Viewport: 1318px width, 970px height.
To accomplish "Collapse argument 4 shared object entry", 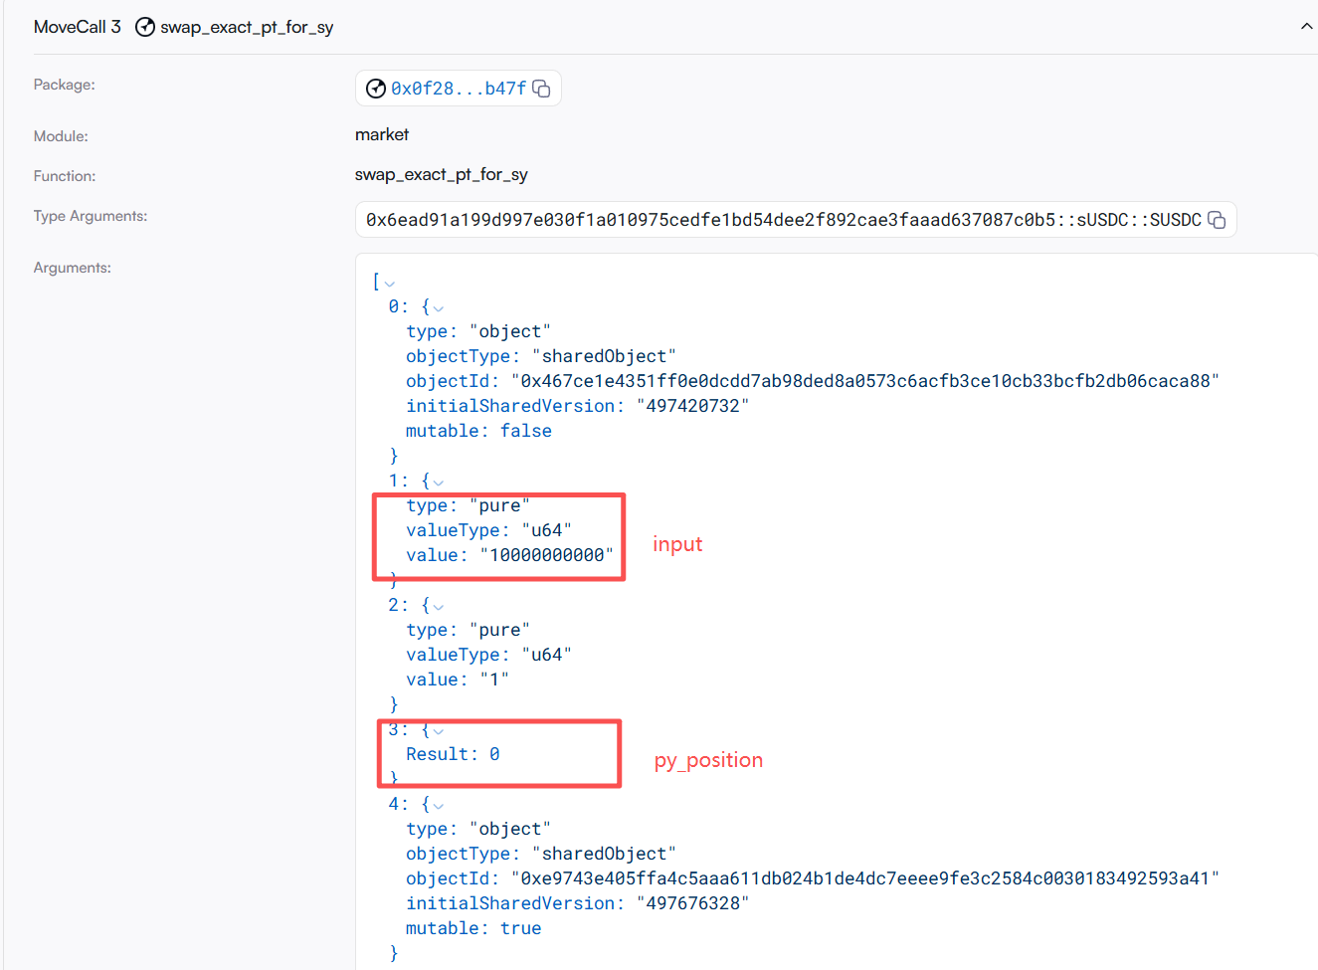I will tap(439, 806).
